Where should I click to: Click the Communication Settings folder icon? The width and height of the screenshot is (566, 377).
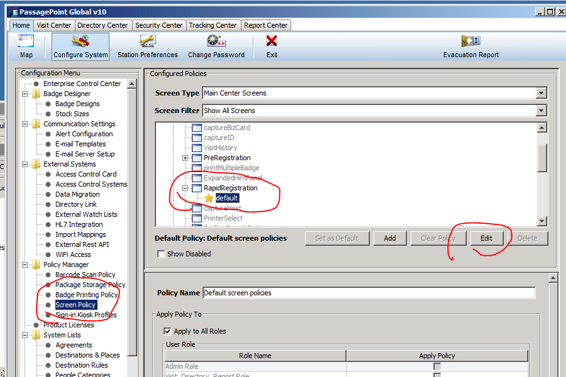(x=36, y=124)
